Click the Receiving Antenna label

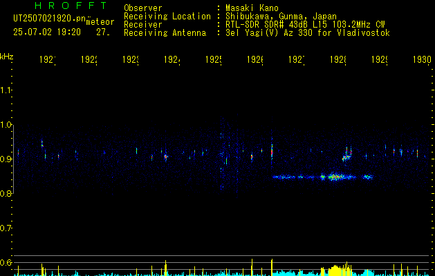(x=165, y=33)
